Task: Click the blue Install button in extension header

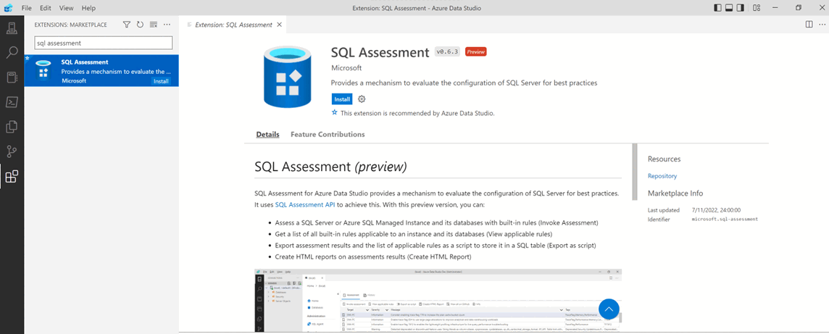Action: click(x=341, y=99)
